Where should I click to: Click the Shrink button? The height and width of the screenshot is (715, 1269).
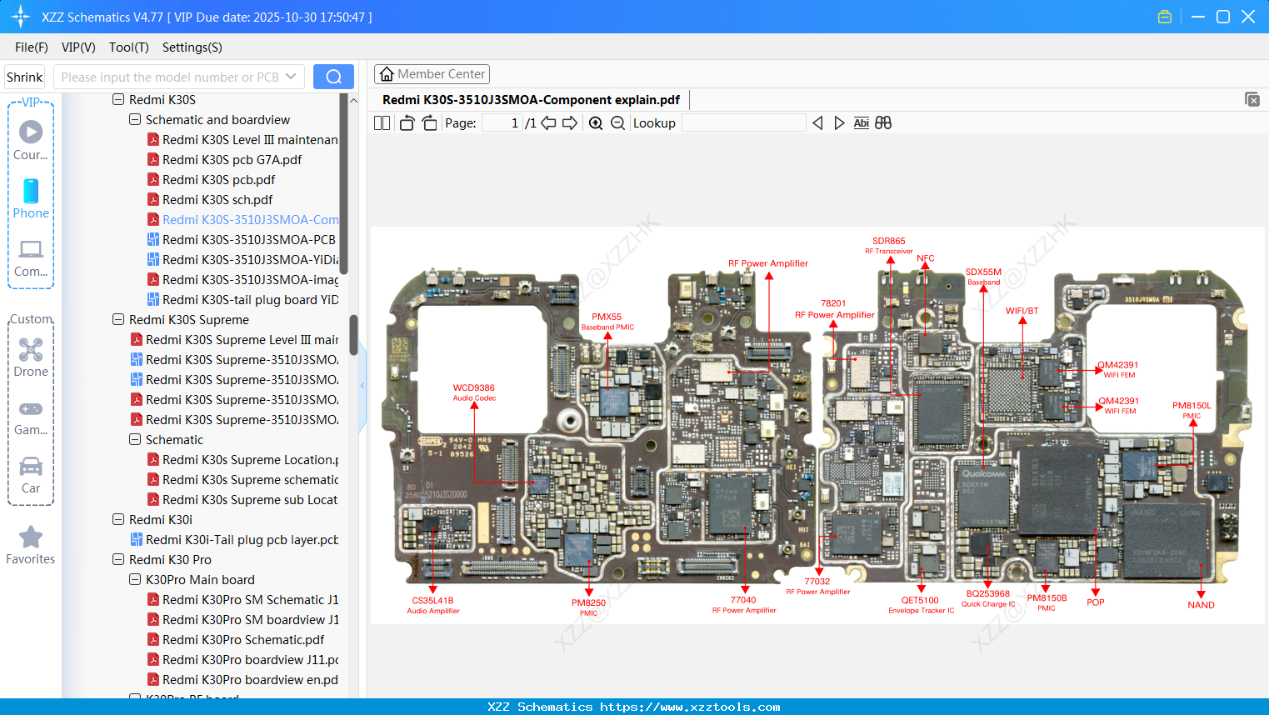coord(24,76)
